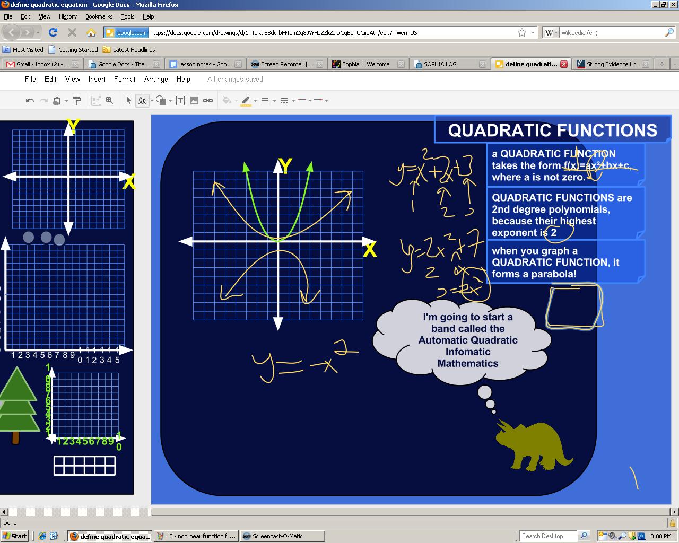Expand the line tool dropdown arrow
Screen dimensions: 679x543
[x=152, y=101]
